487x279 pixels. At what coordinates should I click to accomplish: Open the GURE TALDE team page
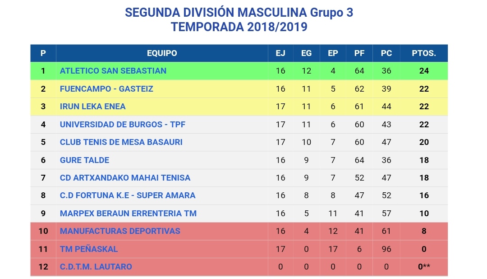[x=84, y=160]
